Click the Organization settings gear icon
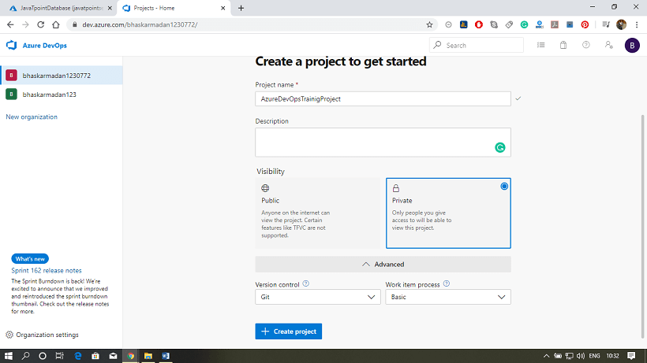Image resolution: width=647 pixels, height=363 pixels. click(x=9, y=335)
